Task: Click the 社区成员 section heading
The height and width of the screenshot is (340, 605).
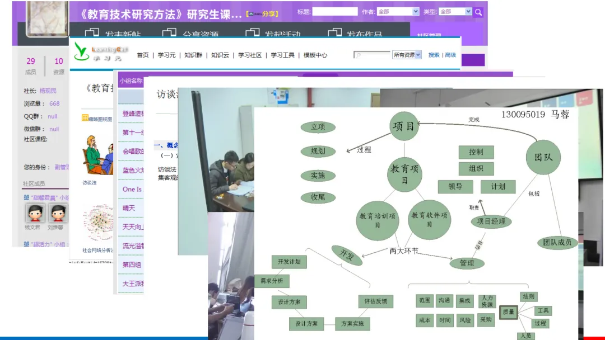Action: click(x=34, y=183)
